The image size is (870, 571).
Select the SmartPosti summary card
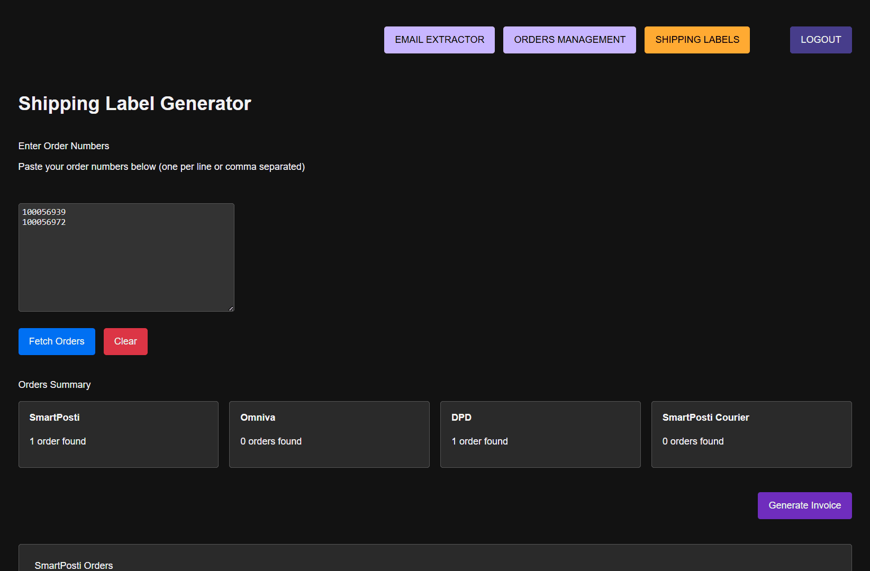pyautogui.click(x=118, y=434)
